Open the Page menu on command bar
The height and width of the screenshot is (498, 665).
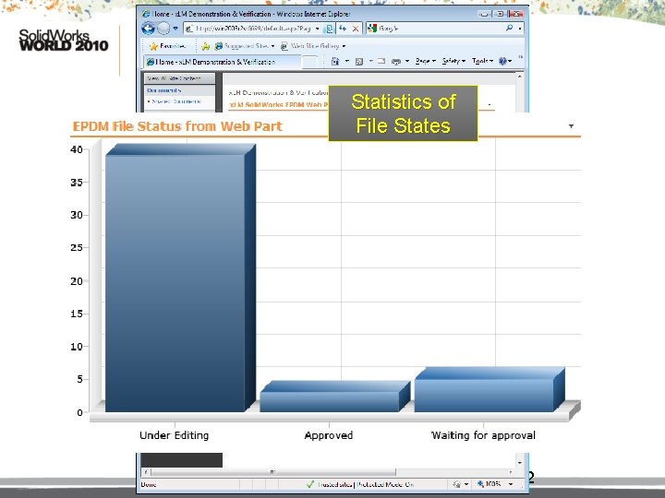point(426,62)
